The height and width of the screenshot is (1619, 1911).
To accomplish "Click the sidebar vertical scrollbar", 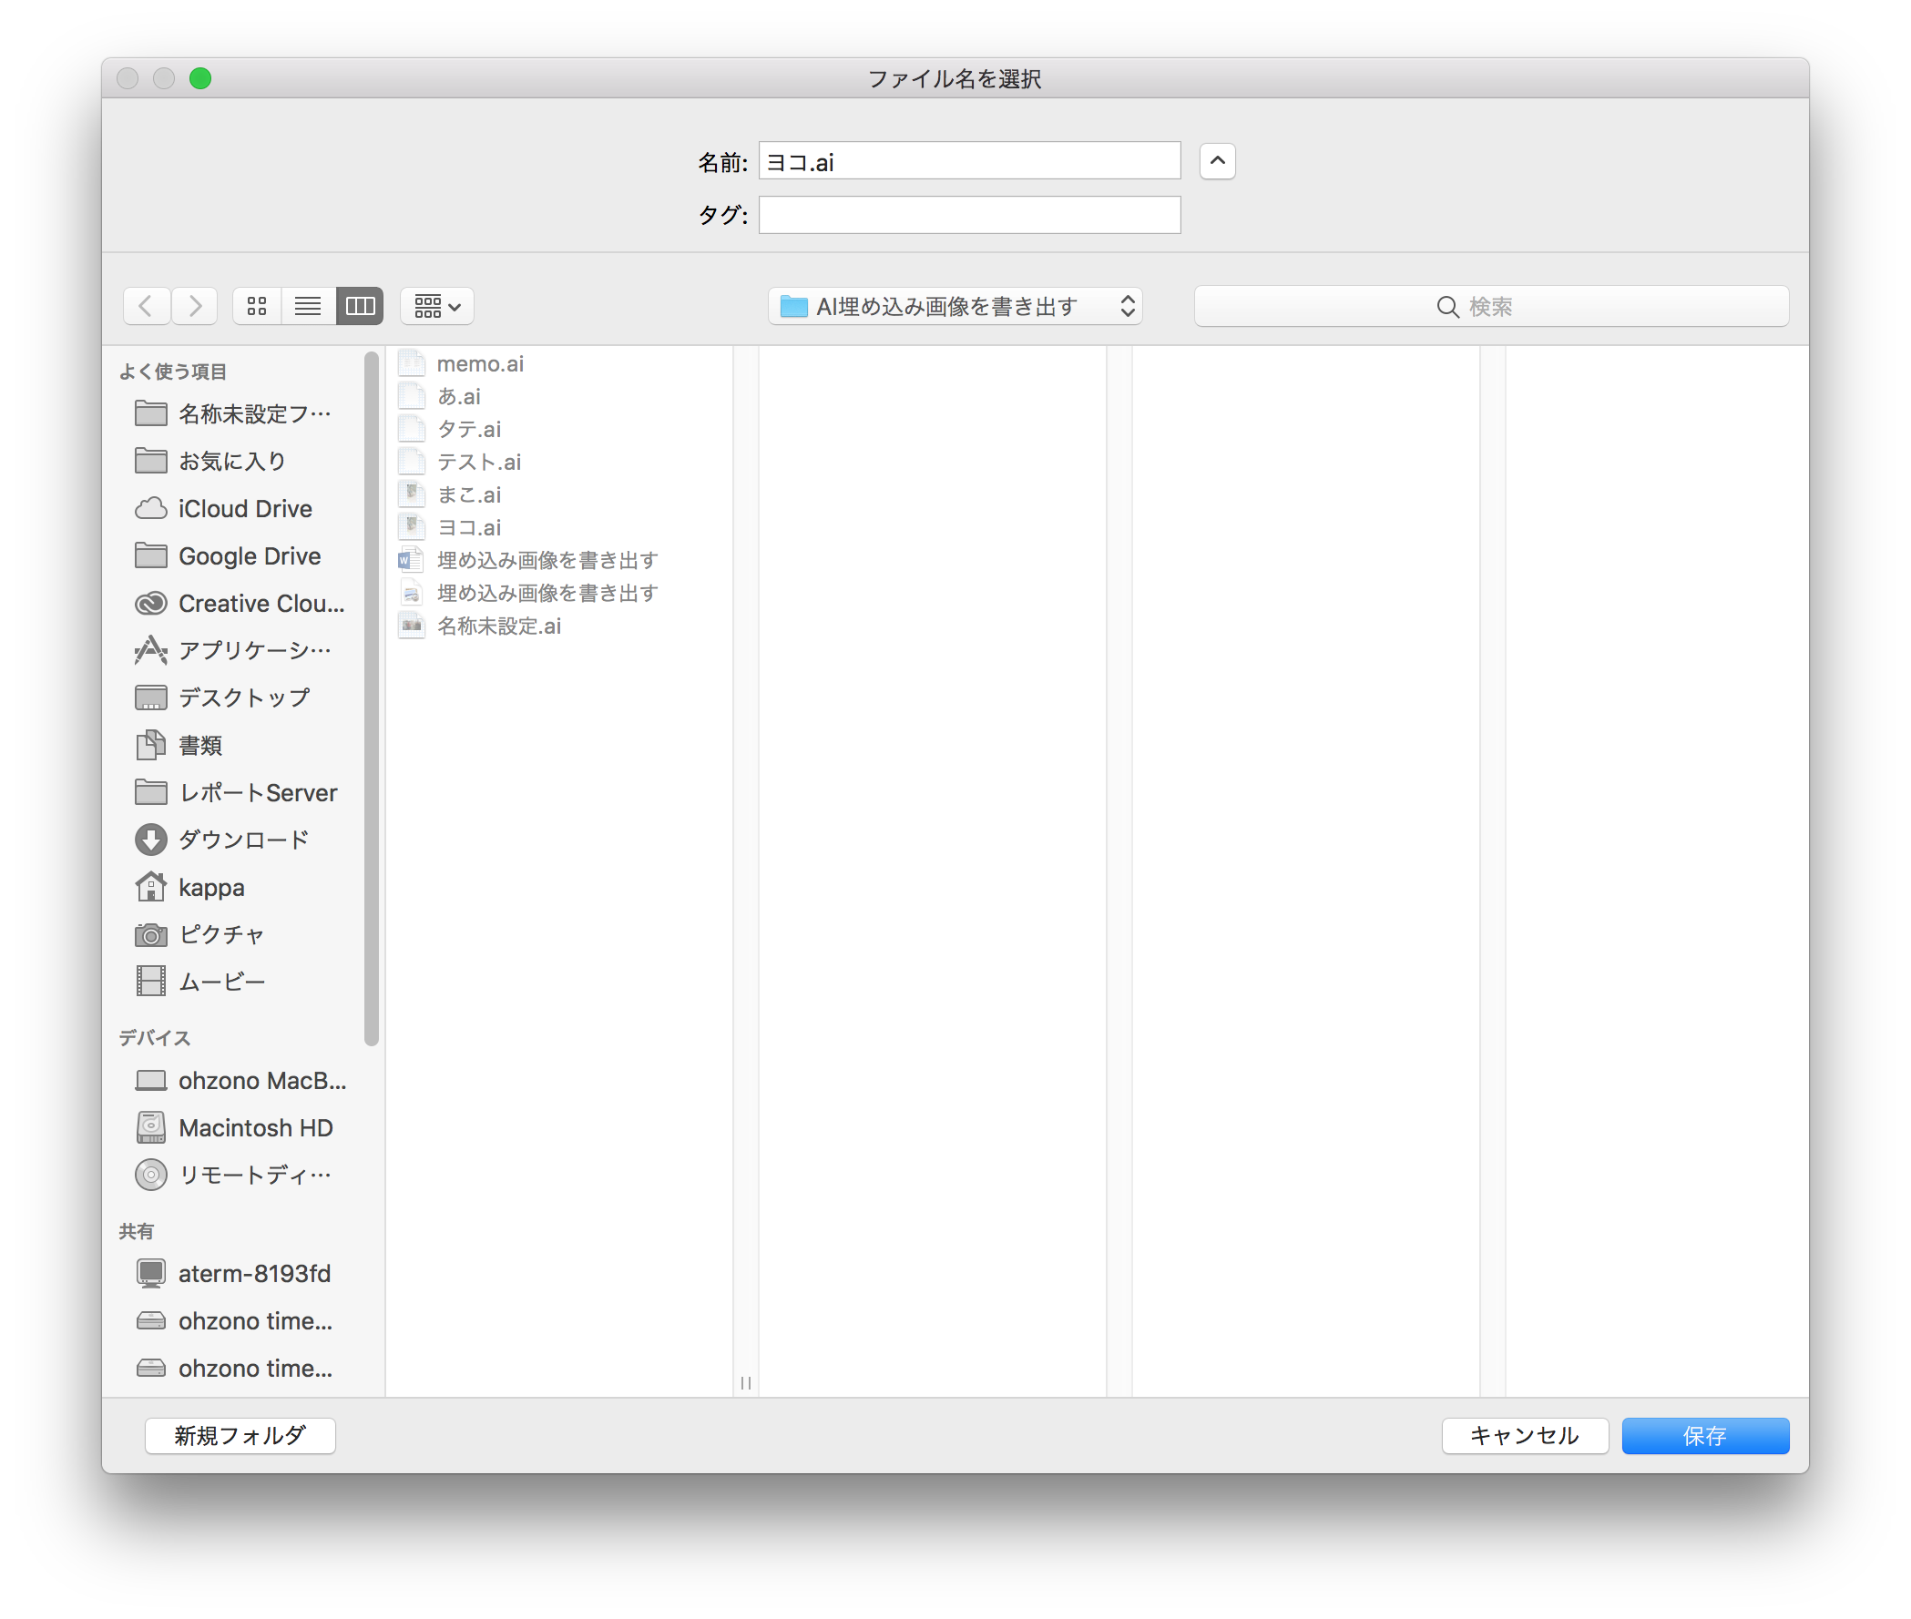I will (372, 698).
